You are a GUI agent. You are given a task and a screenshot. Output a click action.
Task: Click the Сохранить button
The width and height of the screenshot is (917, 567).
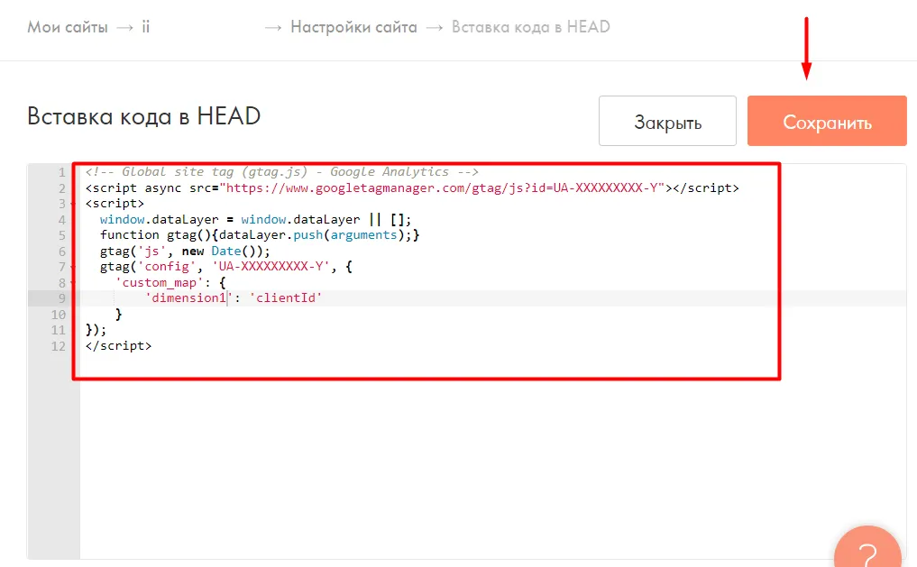(x=826, y=121)
